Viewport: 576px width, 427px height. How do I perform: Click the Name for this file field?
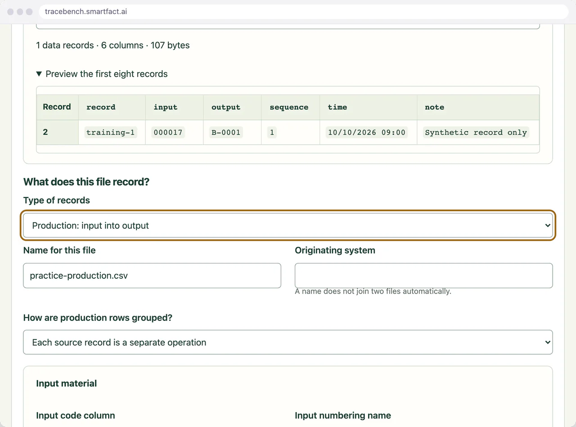pos(152,276)
